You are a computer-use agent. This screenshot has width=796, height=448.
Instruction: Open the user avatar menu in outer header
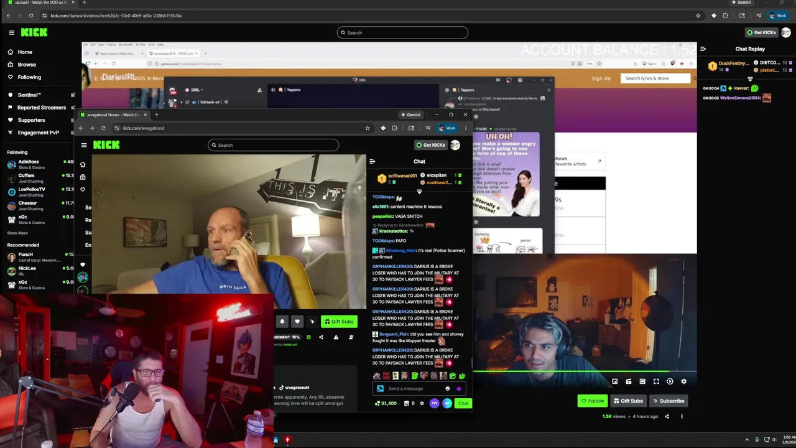coord(786,32)
